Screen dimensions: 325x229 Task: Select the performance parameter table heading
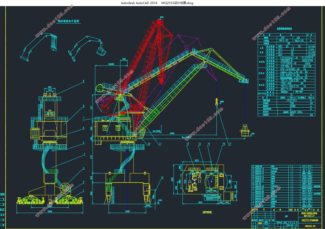284,29
